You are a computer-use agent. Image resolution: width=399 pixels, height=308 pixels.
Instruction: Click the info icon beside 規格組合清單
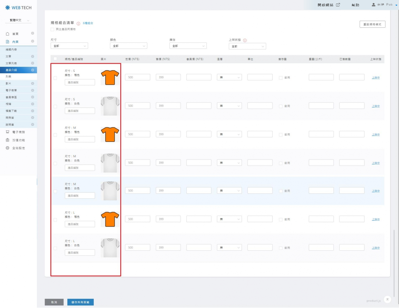click(78, 24)
